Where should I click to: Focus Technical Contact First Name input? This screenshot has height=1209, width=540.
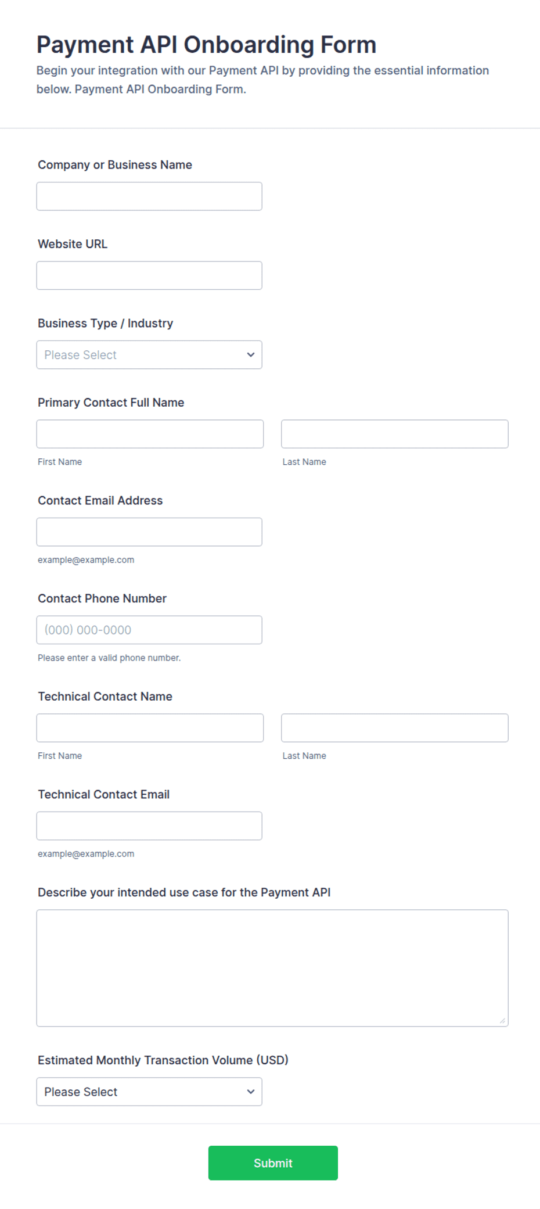click(150, 728)
